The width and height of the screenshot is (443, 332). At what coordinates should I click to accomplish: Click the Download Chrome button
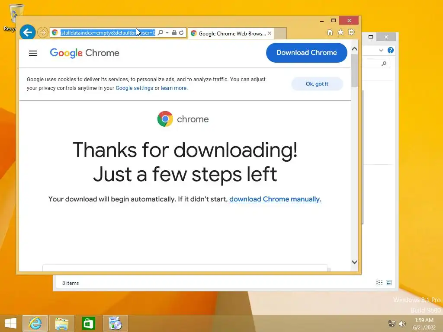(x=307, y=52)
